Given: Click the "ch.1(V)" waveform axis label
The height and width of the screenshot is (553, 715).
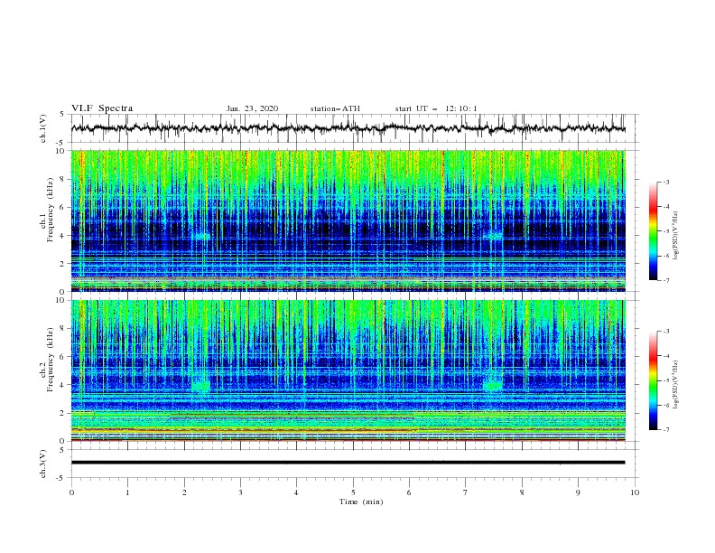Looking at the screenshot, I should tap(43, 128).
